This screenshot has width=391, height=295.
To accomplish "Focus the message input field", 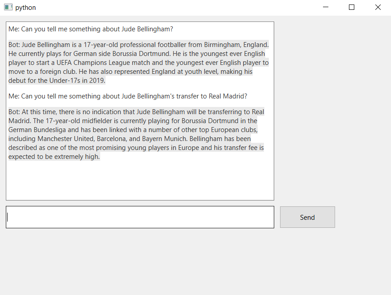I will point(140,217).
